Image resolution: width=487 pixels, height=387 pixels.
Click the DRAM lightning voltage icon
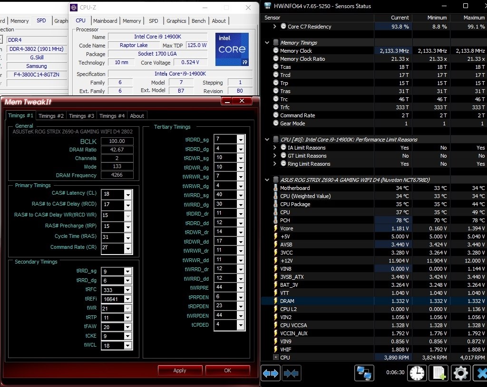tap(275, 301)
